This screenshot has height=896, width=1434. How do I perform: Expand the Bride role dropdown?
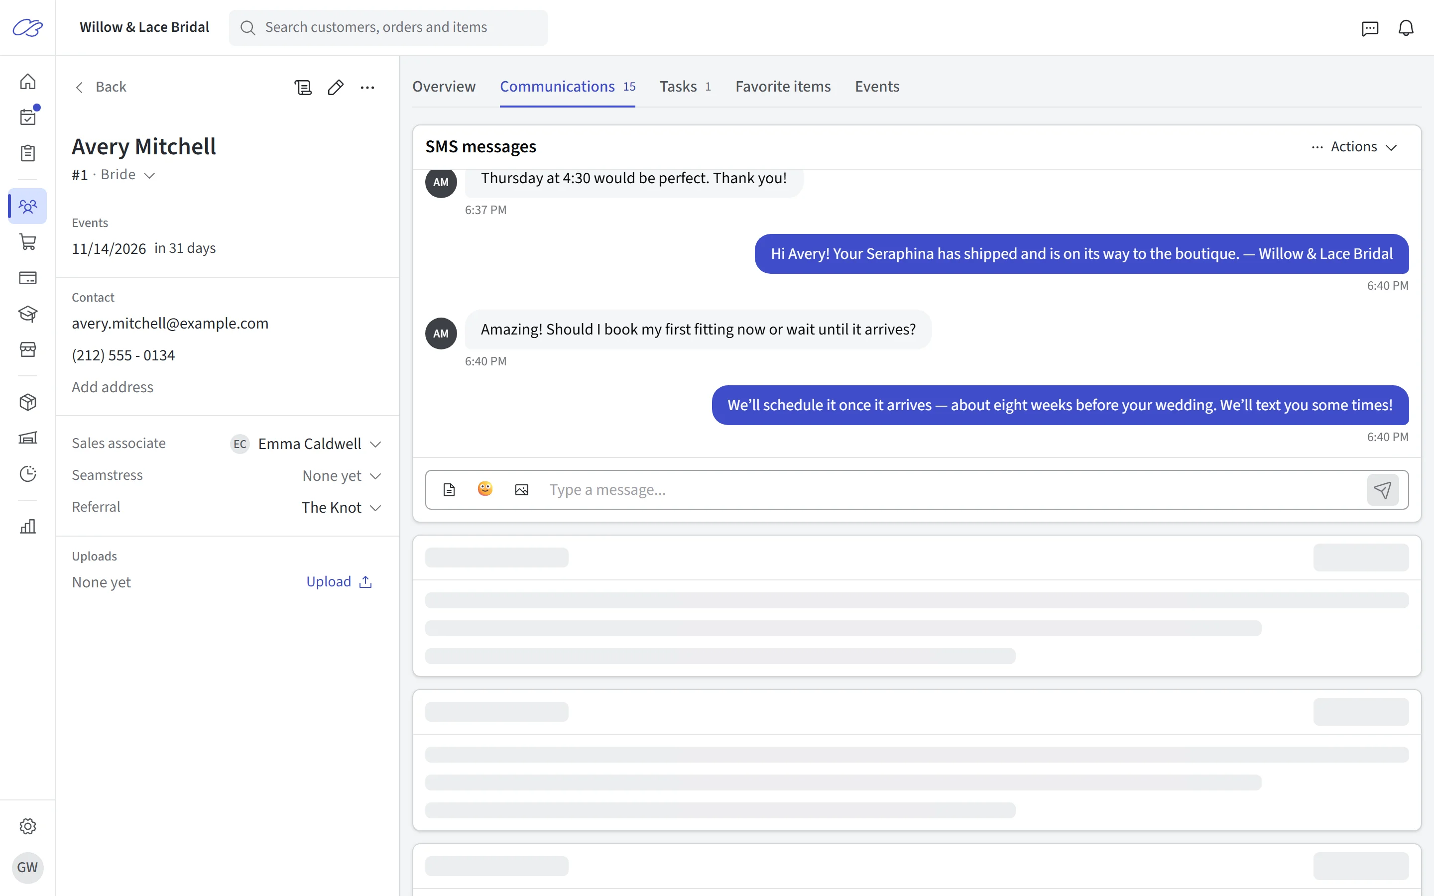pos(127,175)
